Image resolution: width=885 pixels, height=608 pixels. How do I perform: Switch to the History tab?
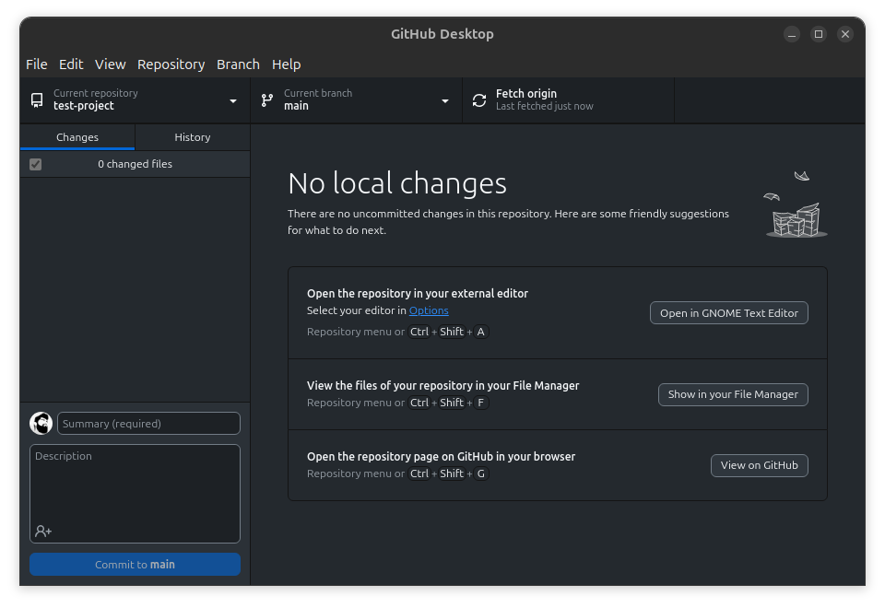[x=193, y=137]
